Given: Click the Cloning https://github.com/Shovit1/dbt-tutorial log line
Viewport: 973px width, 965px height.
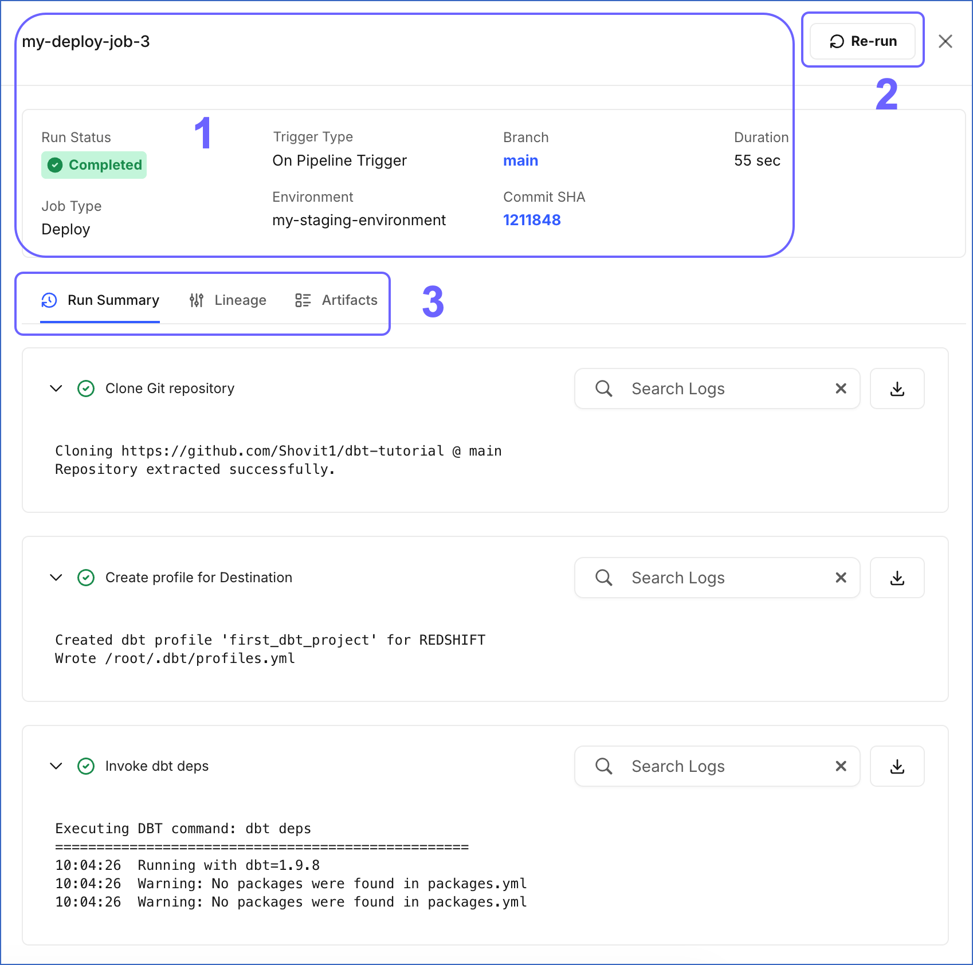Looking at the screenshot, I should click(278, 451).
